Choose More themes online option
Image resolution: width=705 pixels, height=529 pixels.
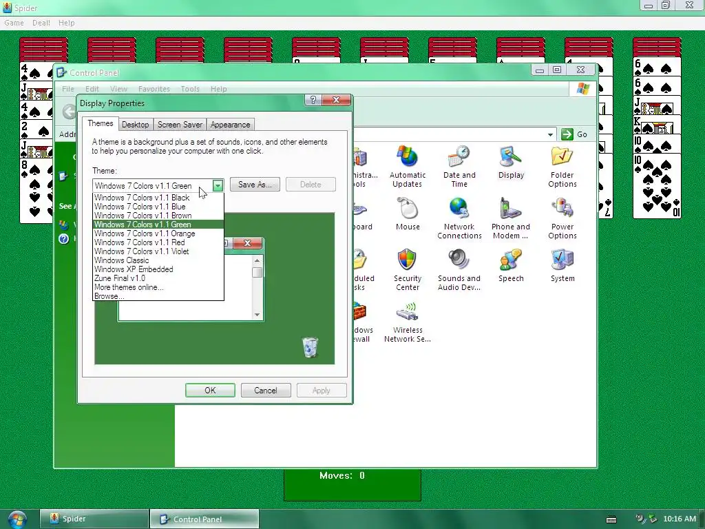click(x=158, y=287)
